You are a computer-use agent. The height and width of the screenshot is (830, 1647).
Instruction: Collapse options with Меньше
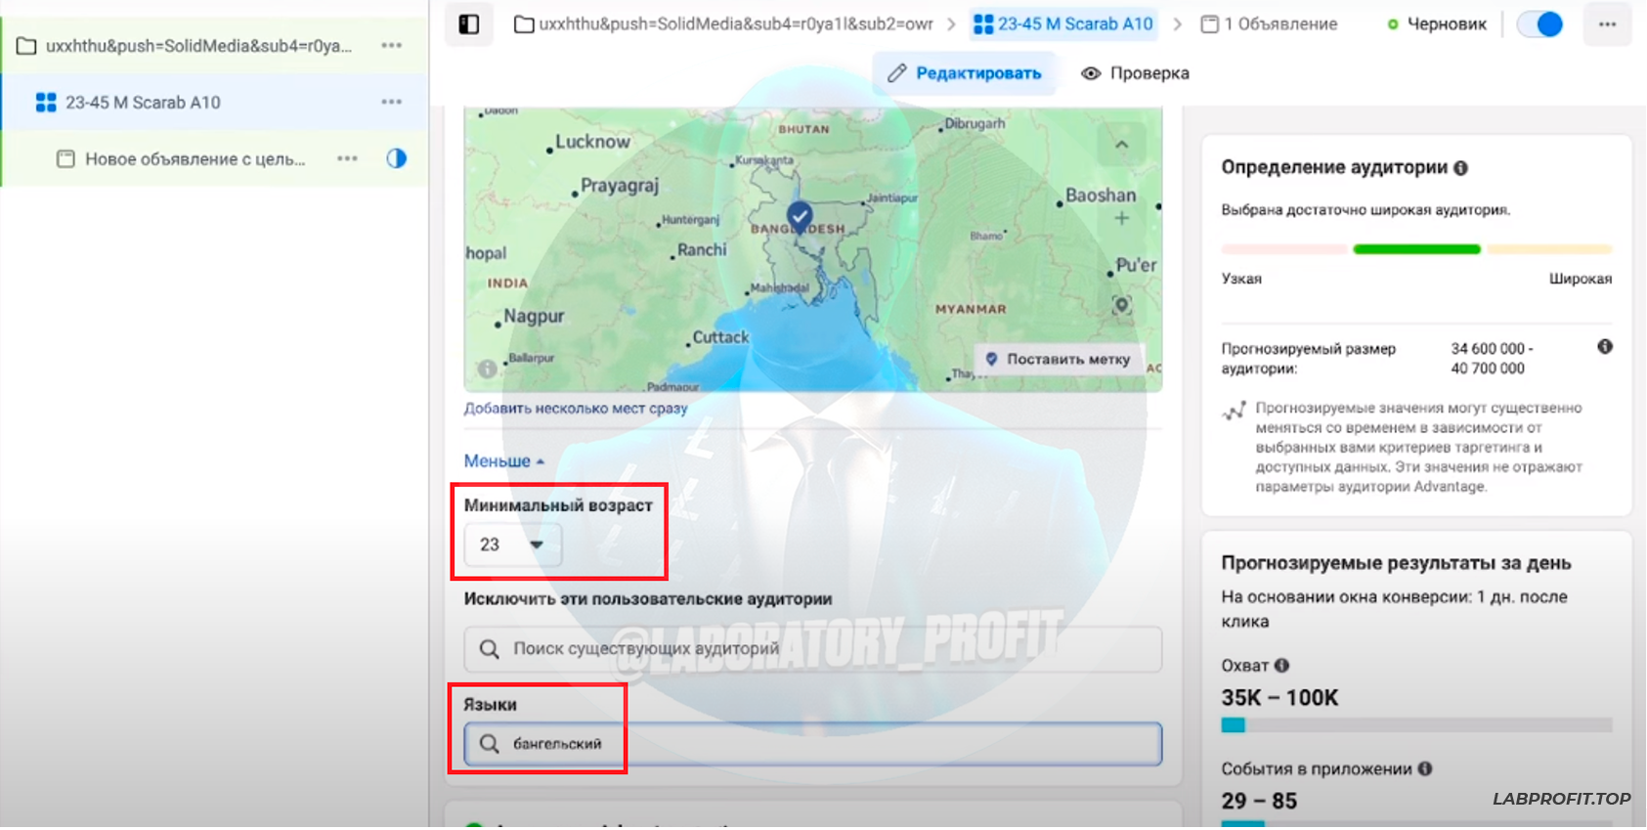coord(503,461)
